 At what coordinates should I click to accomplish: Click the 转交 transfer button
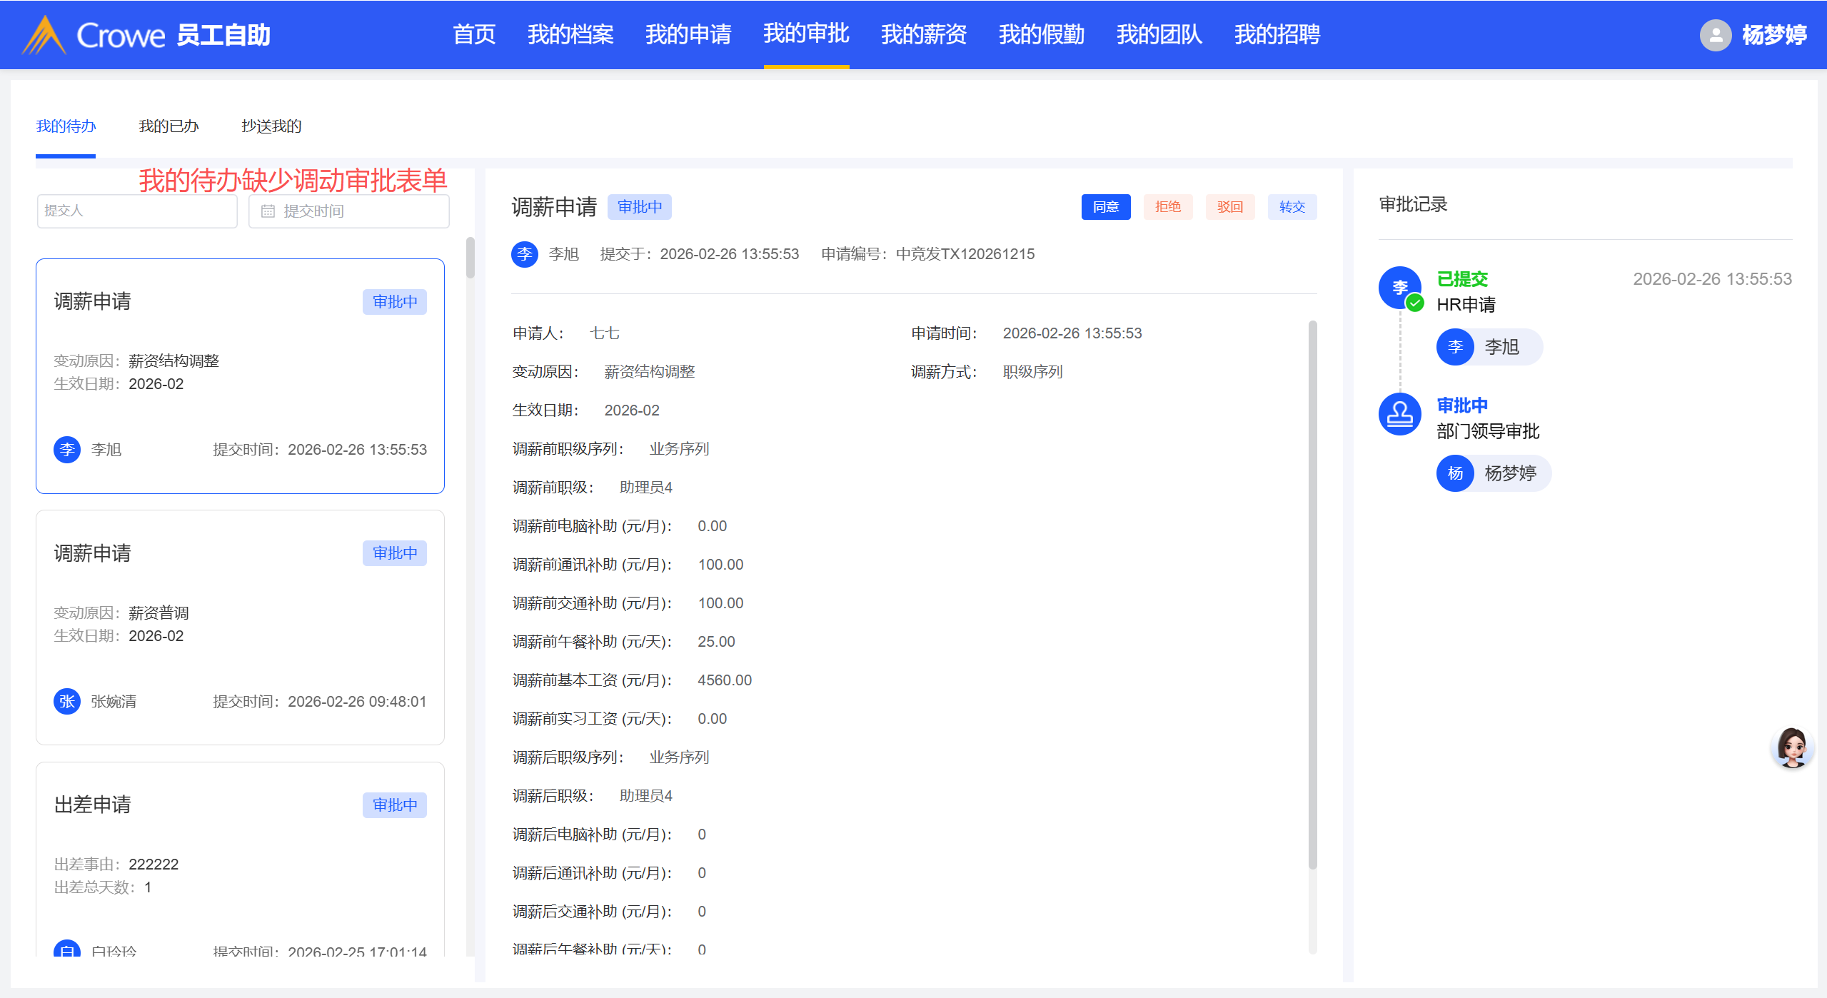1292,207
